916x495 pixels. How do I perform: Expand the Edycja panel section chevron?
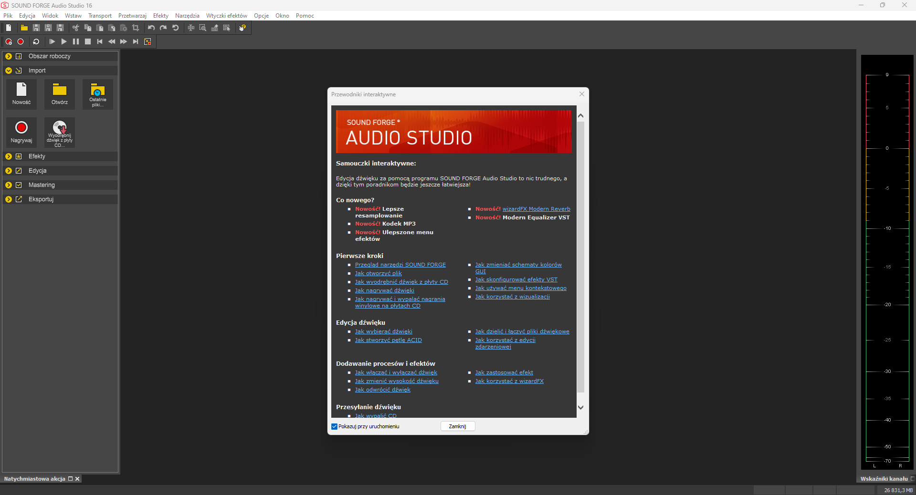[x=9, y=171]
